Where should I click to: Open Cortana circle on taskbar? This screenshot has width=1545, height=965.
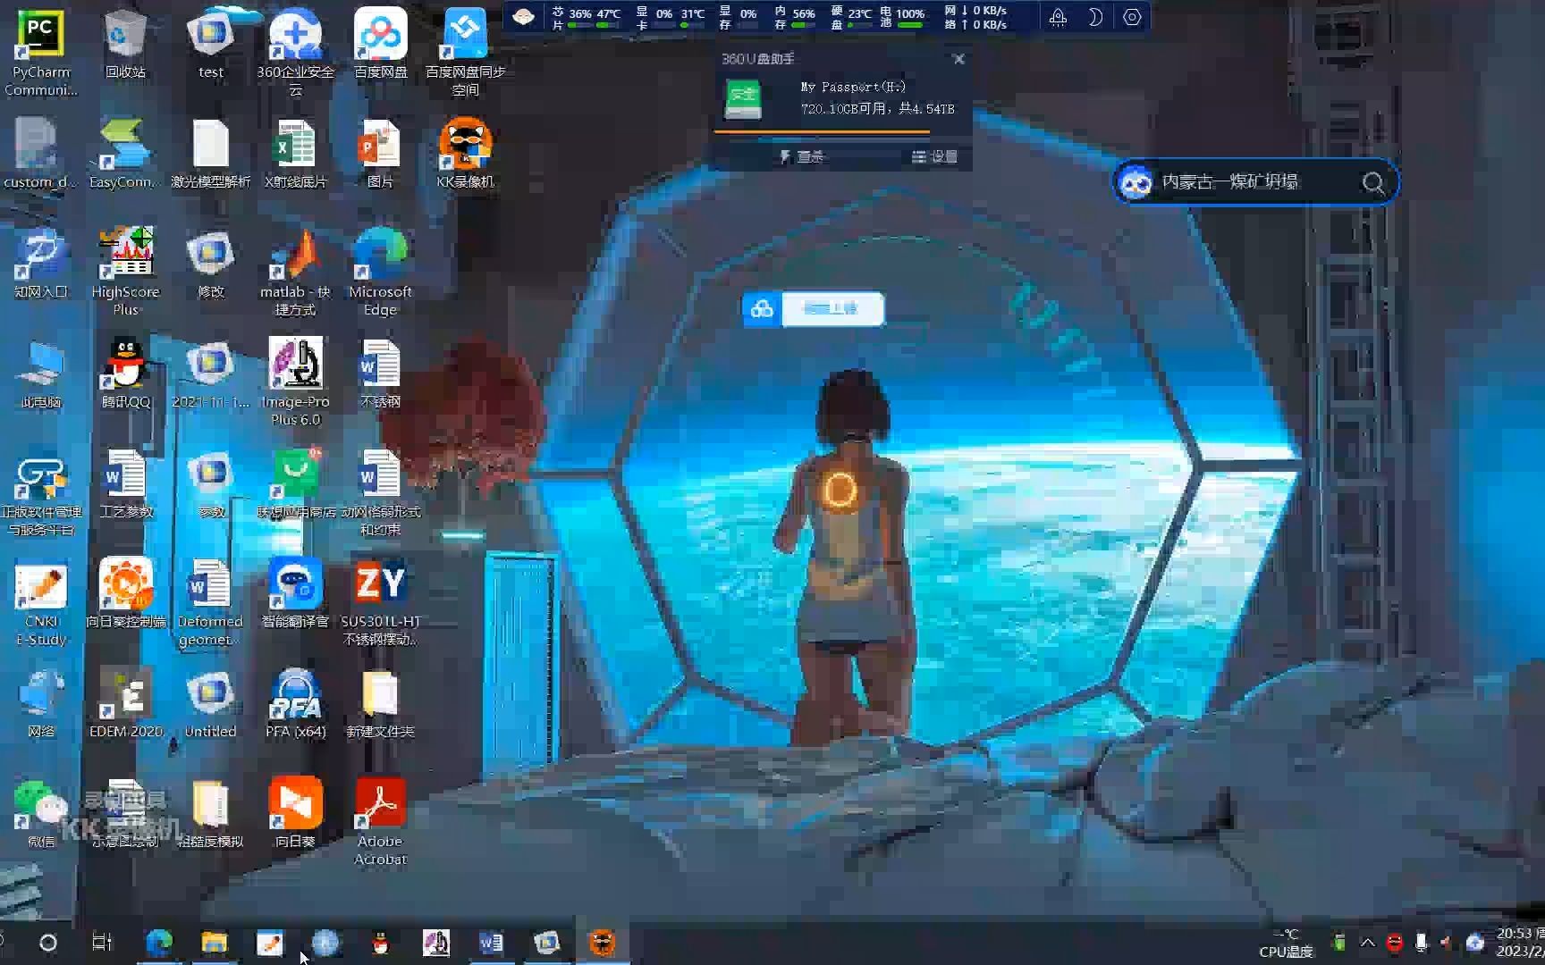[x=48, y=943]
